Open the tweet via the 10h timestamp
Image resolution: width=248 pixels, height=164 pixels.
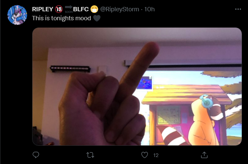[x=149, y=9]
